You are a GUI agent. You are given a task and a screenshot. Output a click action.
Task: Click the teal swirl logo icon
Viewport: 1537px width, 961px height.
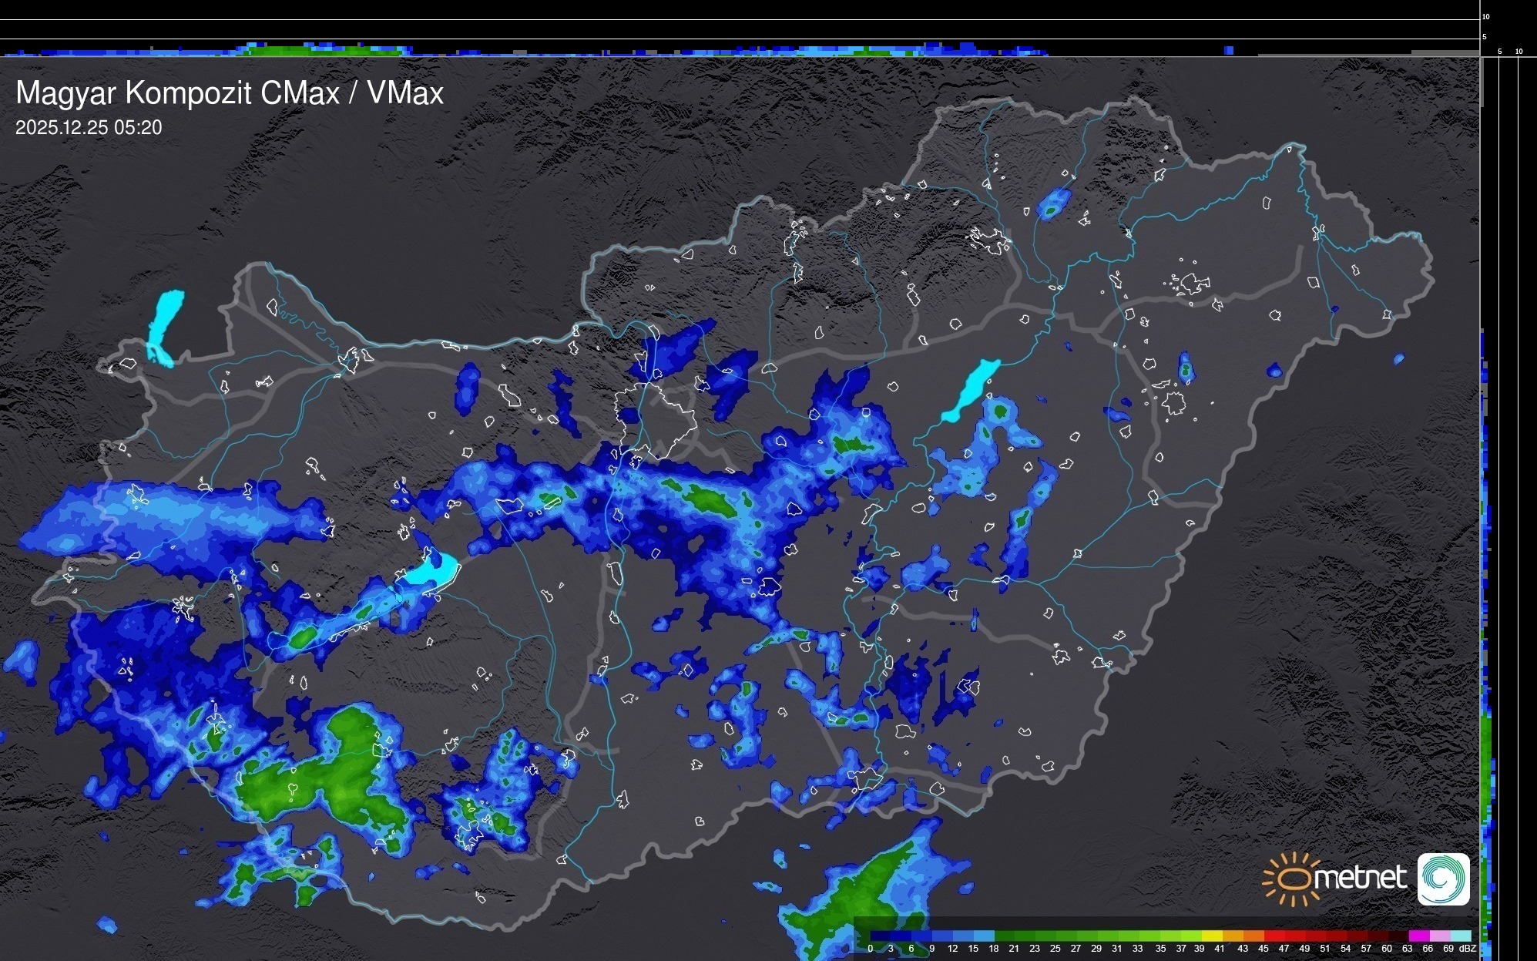(x=1443, y=879)
